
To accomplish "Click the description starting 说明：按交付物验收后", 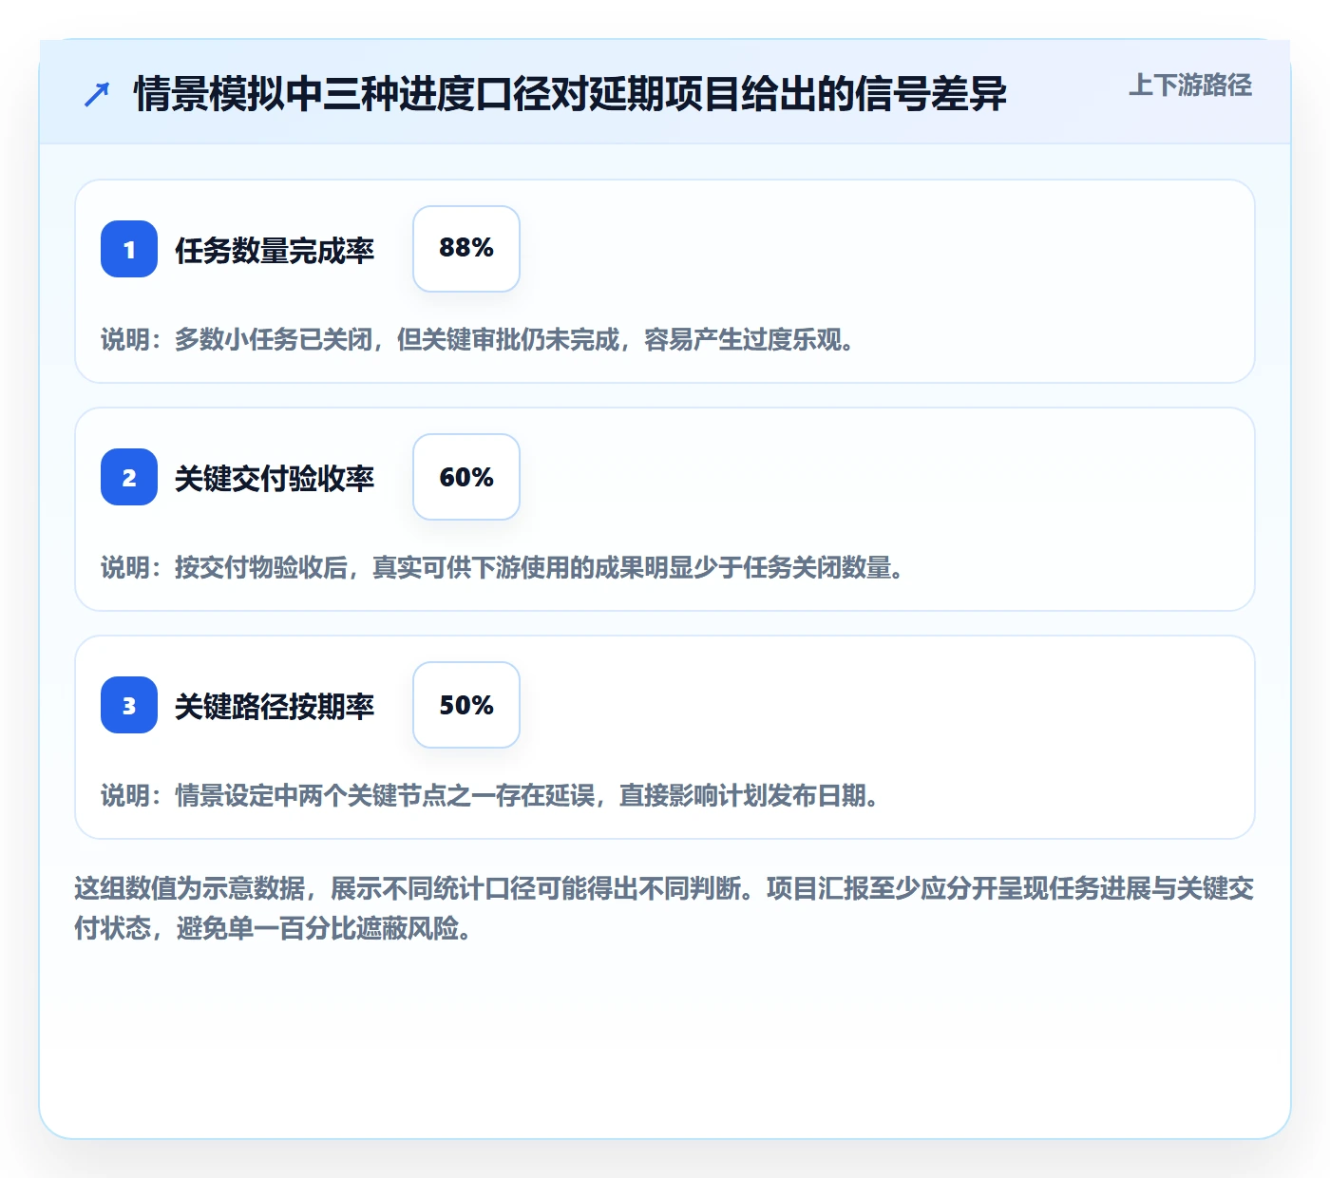I will pyautogui.click(x=503, y=567).
